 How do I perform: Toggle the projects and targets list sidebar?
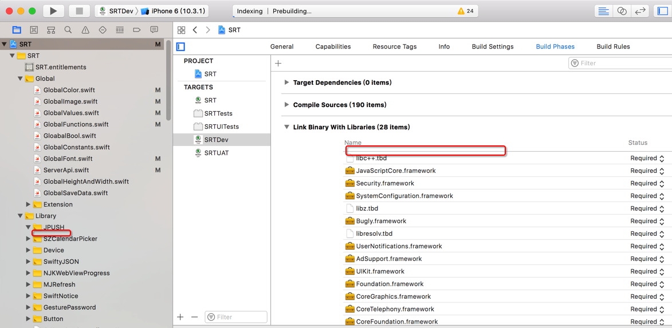[x=180, y=46]
